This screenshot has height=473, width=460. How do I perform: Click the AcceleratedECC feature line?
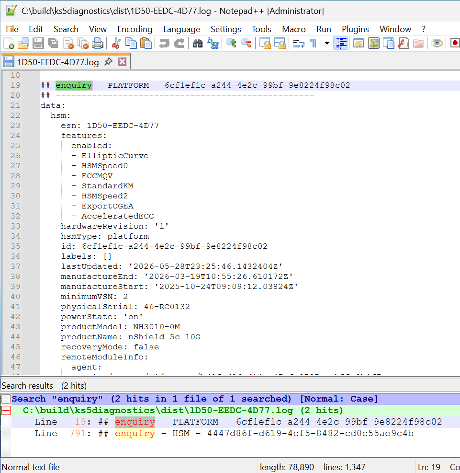[x=117, y=216]
